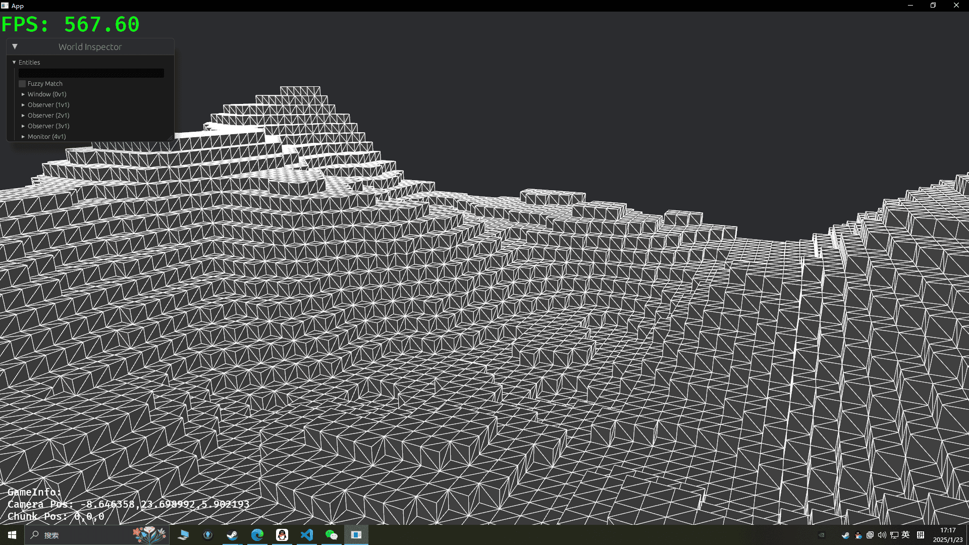The height and width of the screenshot is (545, 969).
Task: Collapse the World Inspector panel triangle
Action: click(x=15, y=46)
